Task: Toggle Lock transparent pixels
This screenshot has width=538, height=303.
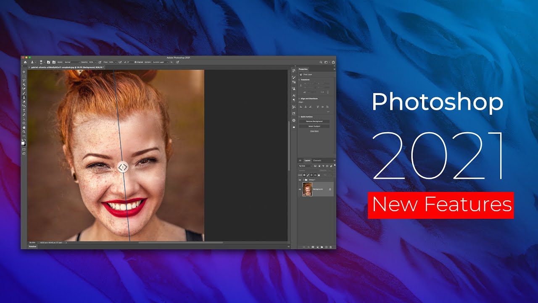Action: (304, 175)
